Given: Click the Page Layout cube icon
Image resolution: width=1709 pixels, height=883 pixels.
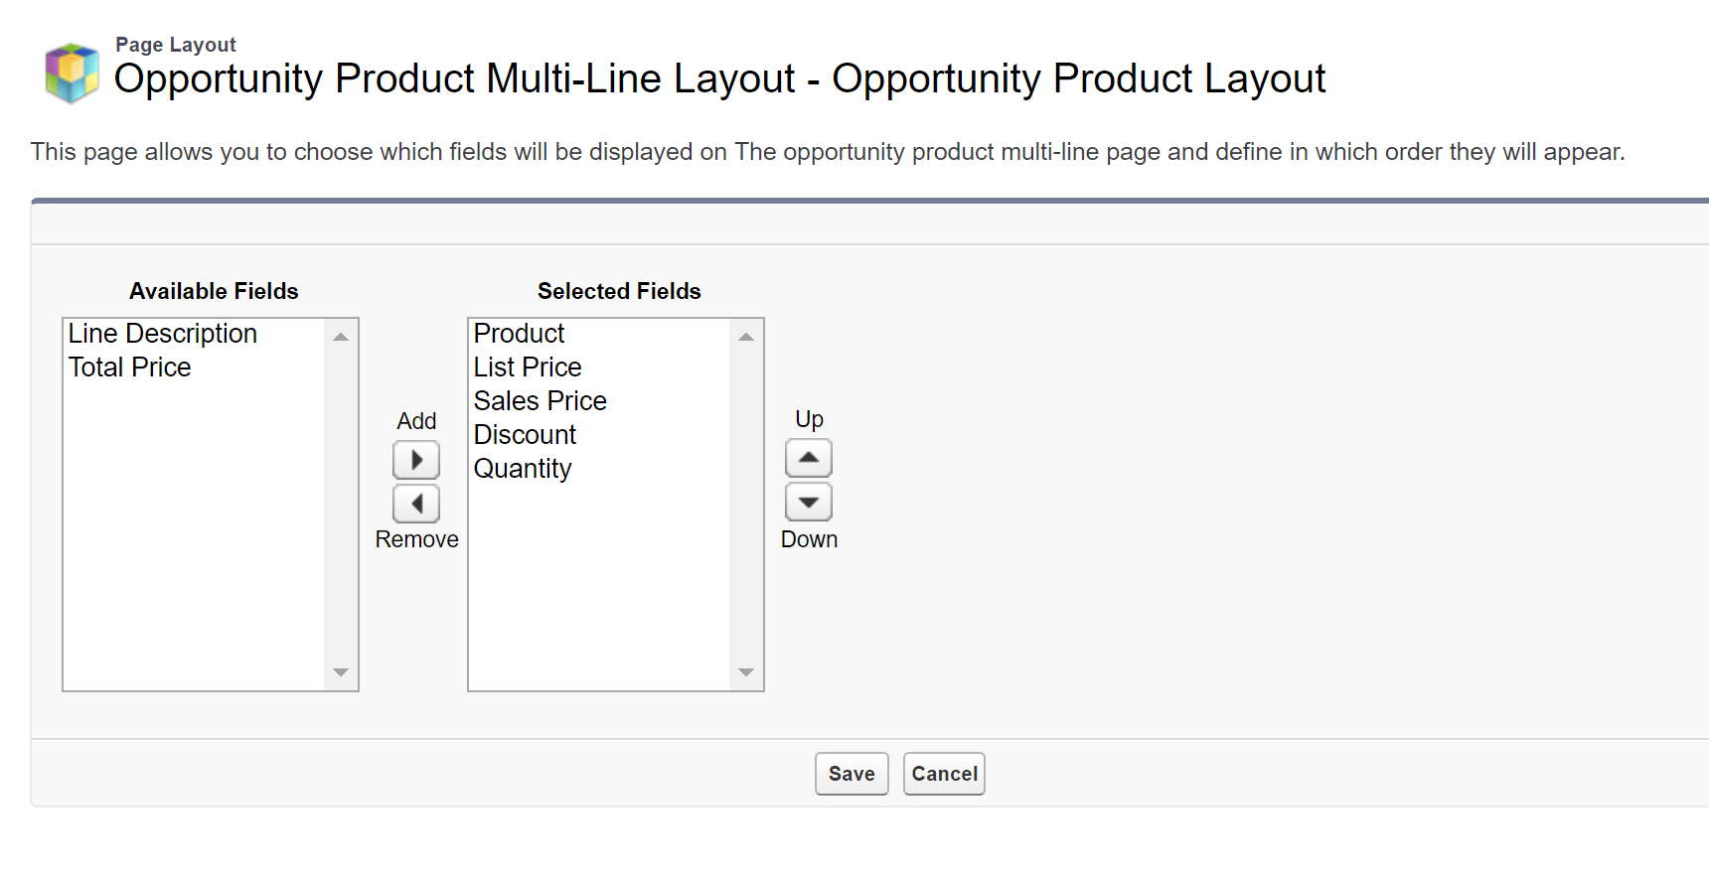Looking at the screenshot, I should tap(71, 70).
